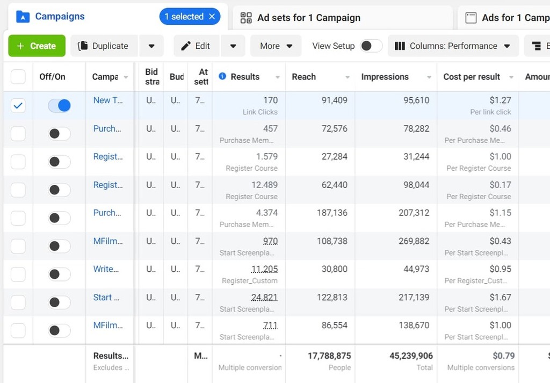Enable the View Setup switch
The width and height of the screenshot is (550, 383).
pyautogui.click(x=371, y=46)
